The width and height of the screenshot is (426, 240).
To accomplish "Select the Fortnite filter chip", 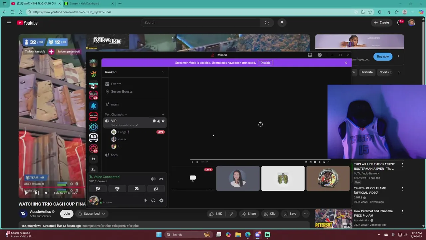I will [367, 72].
